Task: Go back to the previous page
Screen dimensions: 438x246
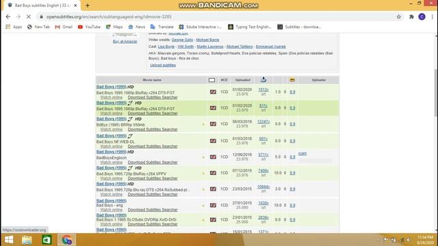Action: (x=8, y=16)
